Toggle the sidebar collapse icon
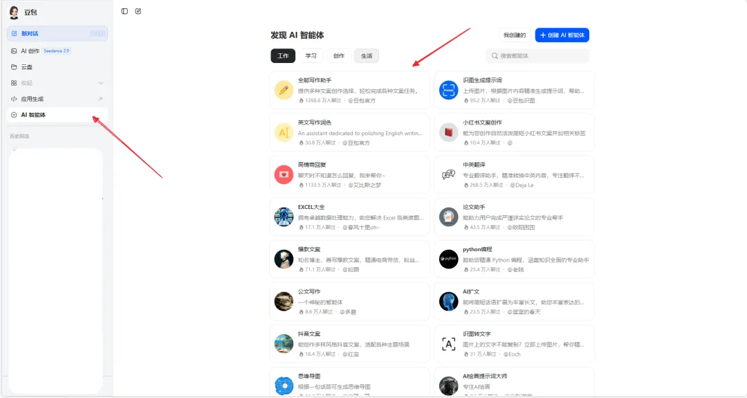The image size is (747, 398). click(x=124, y=11)
